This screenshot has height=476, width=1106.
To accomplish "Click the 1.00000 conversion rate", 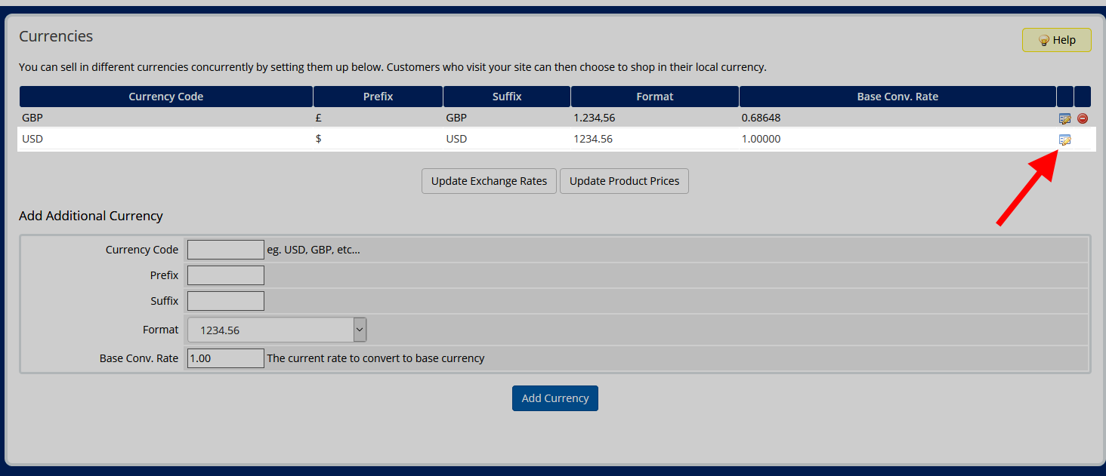I will click(x=762, y=139).
